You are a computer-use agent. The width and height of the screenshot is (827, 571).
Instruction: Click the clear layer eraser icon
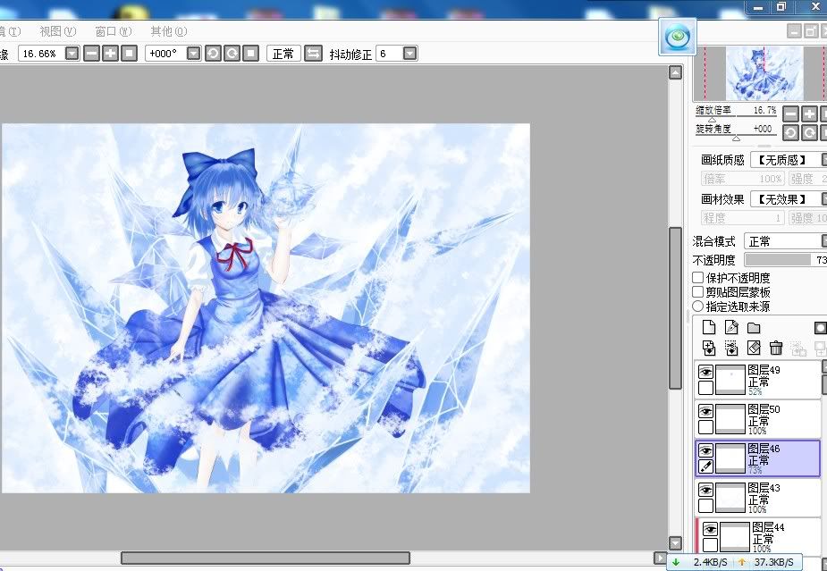click(x=754, y=348)
